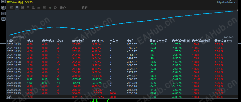This screenshot has height=102, width=241.
Task: Click the 盈亏金额 column header
Action: (78, 41)
